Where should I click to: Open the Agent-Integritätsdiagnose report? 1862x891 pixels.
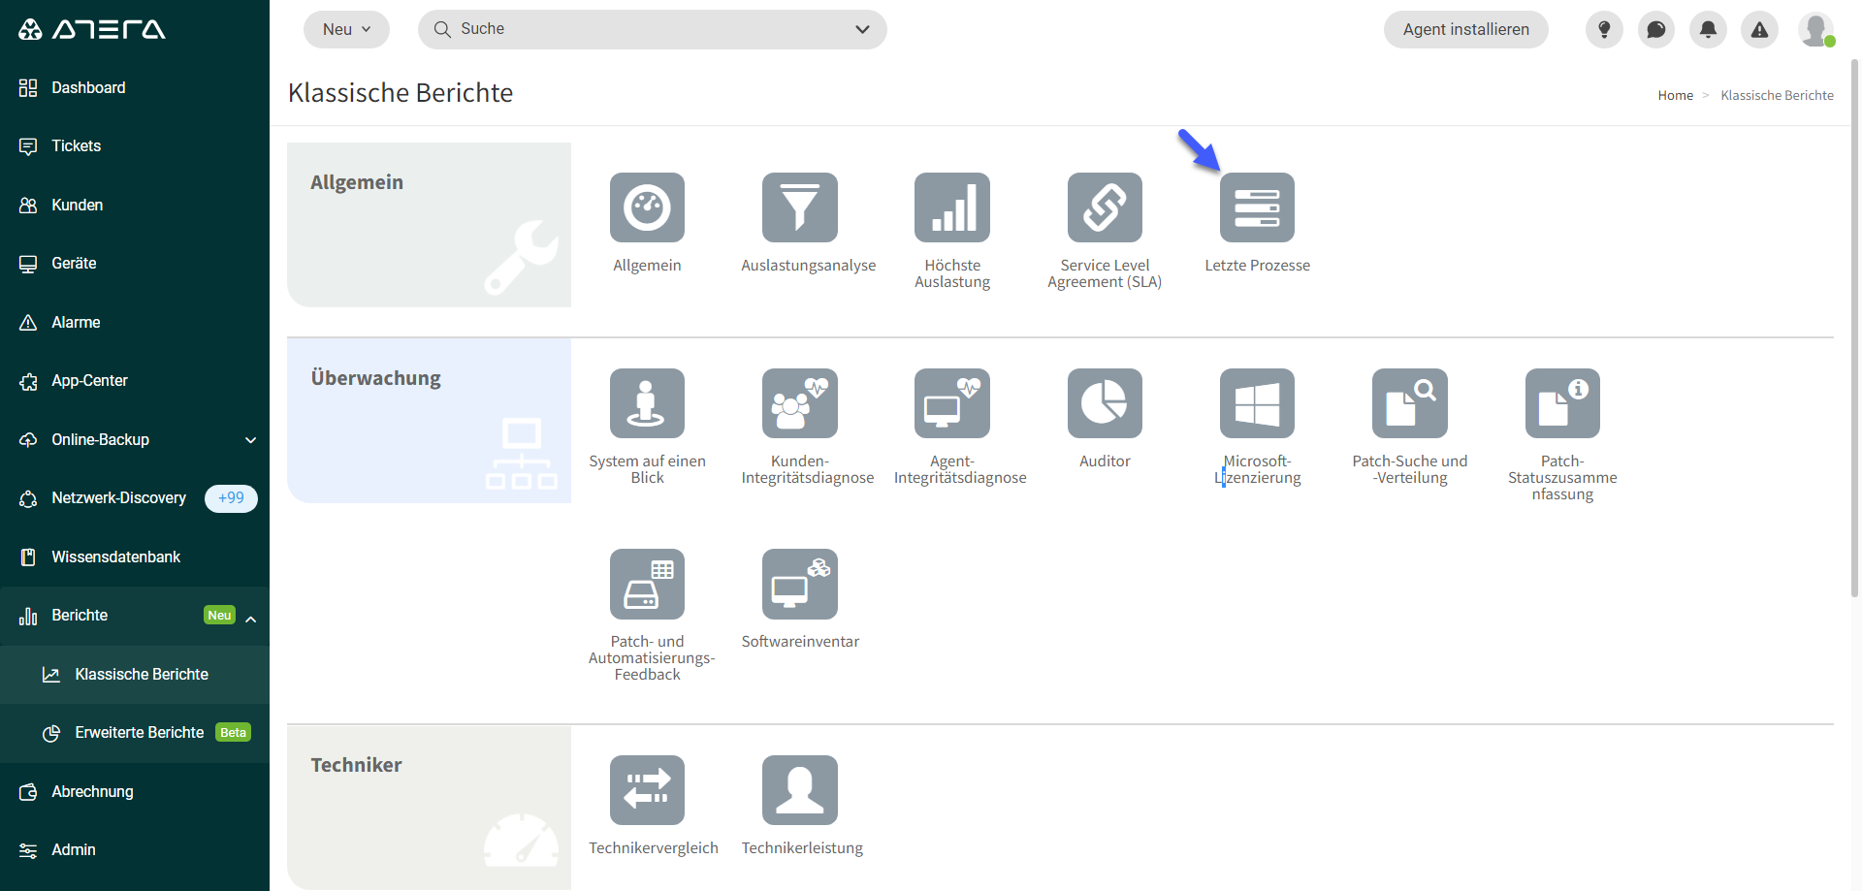(x=952, y=403)
